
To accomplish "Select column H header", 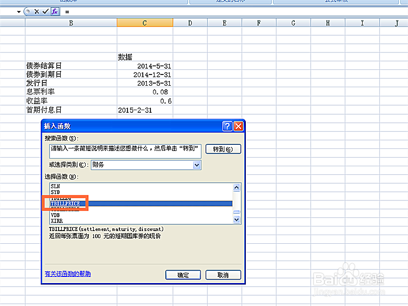I will coord(328,23).
